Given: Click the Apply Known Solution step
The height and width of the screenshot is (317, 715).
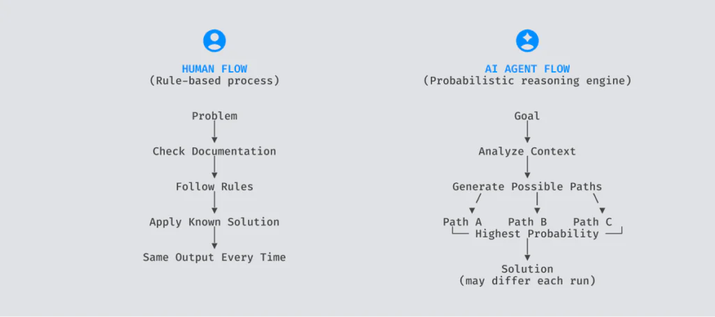Looking at the screenshot, I should 214,222.
